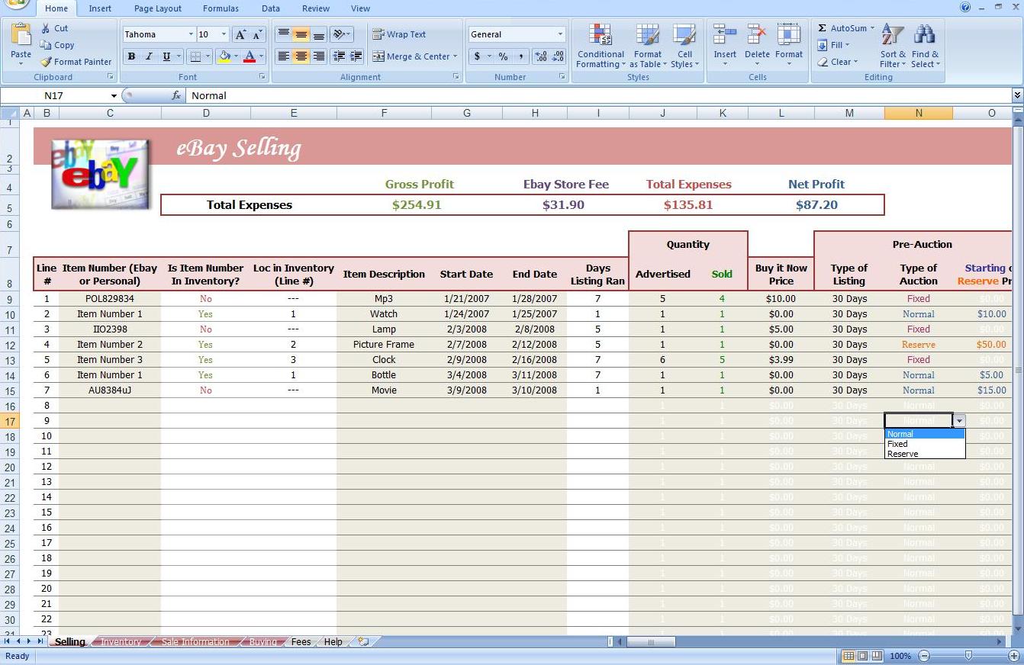Open Sort & Filter options

click(x=891, y=46)
